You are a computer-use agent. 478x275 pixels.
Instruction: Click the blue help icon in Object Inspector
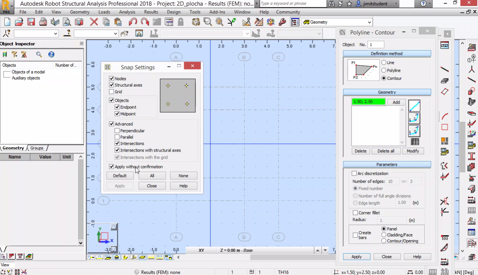click(x=51, y=54)
